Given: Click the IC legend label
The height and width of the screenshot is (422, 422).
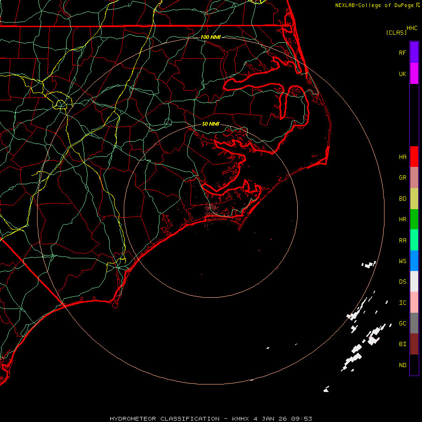Looking at the screenshot, I should [402, 303].
